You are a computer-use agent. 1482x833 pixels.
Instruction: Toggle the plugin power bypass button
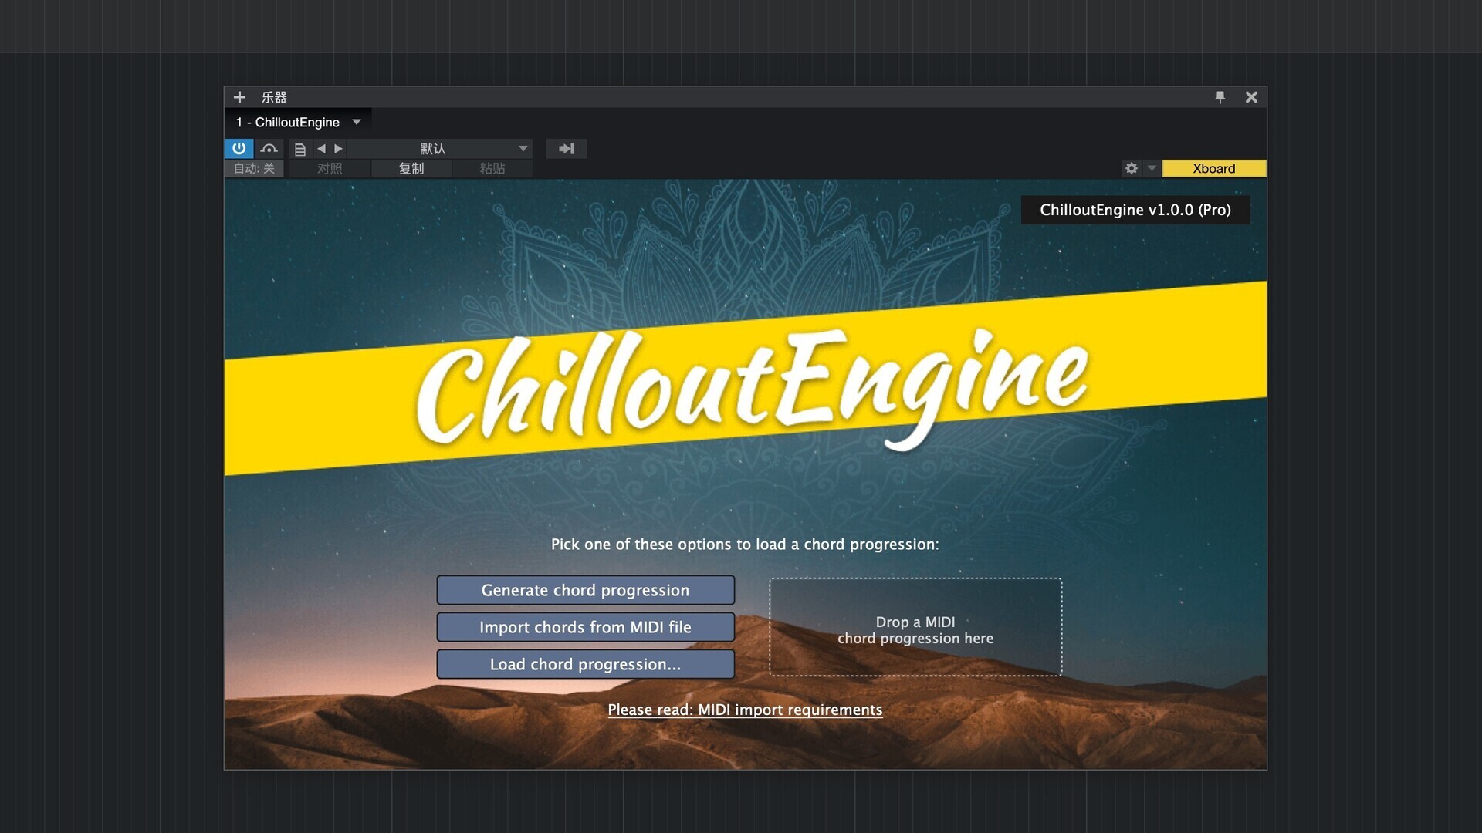pos(239,148)
